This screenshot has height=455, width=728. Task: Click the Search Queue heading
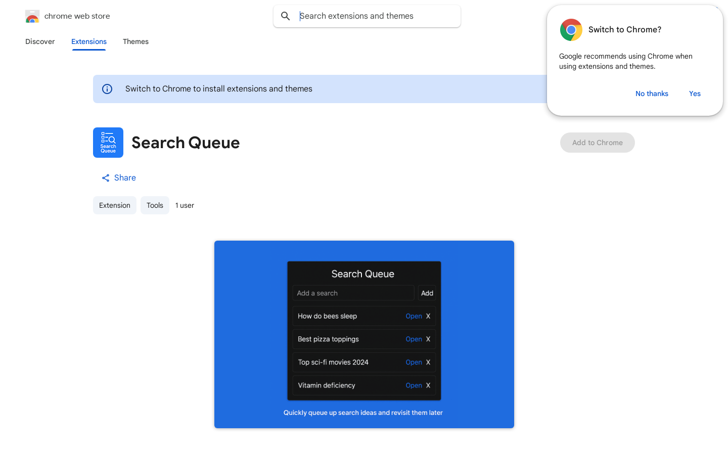pos(186,143)
